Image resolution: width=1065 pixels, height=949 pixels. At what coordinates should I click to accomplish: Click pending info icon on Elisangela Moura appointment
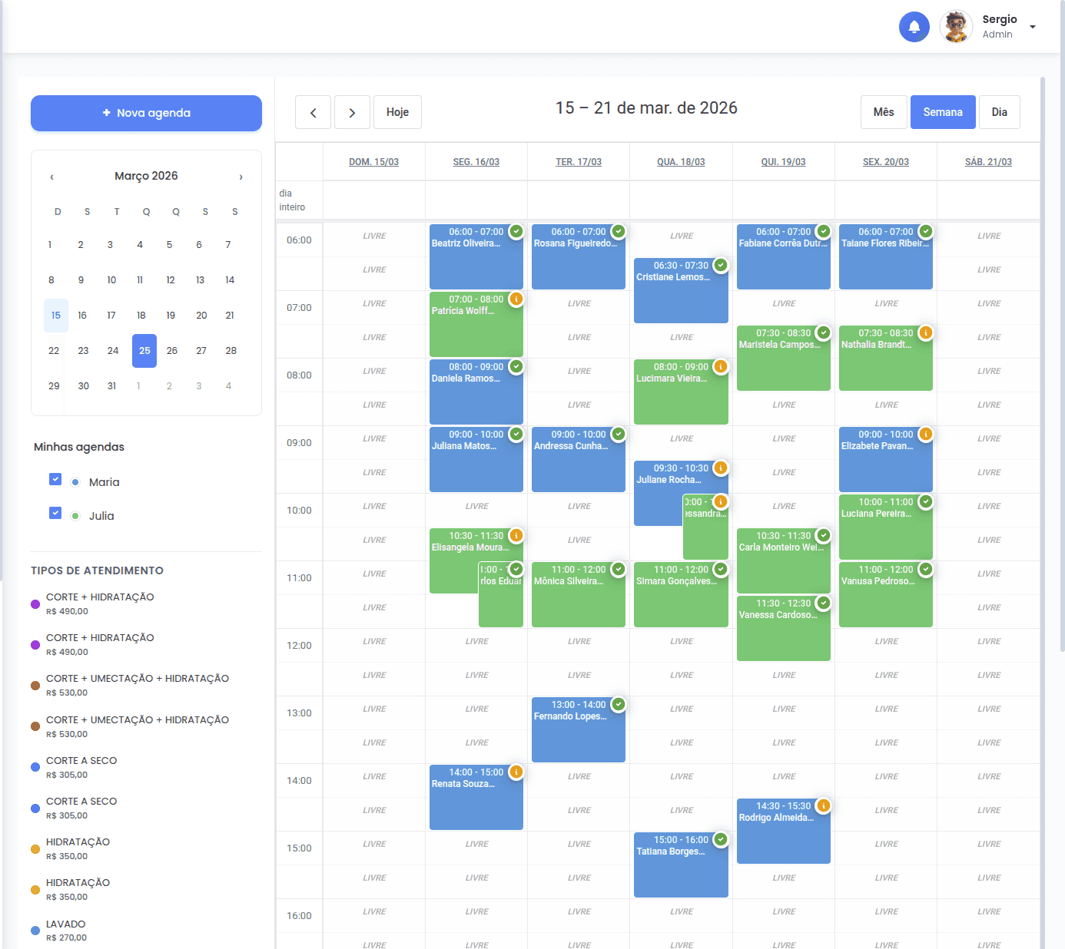tap(516, 535)
